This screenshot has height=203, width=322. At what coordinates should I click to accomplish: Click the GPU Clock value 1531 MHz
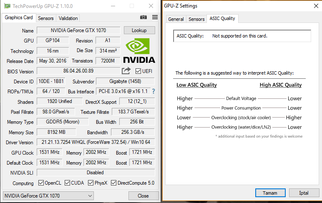click(50, 152)
